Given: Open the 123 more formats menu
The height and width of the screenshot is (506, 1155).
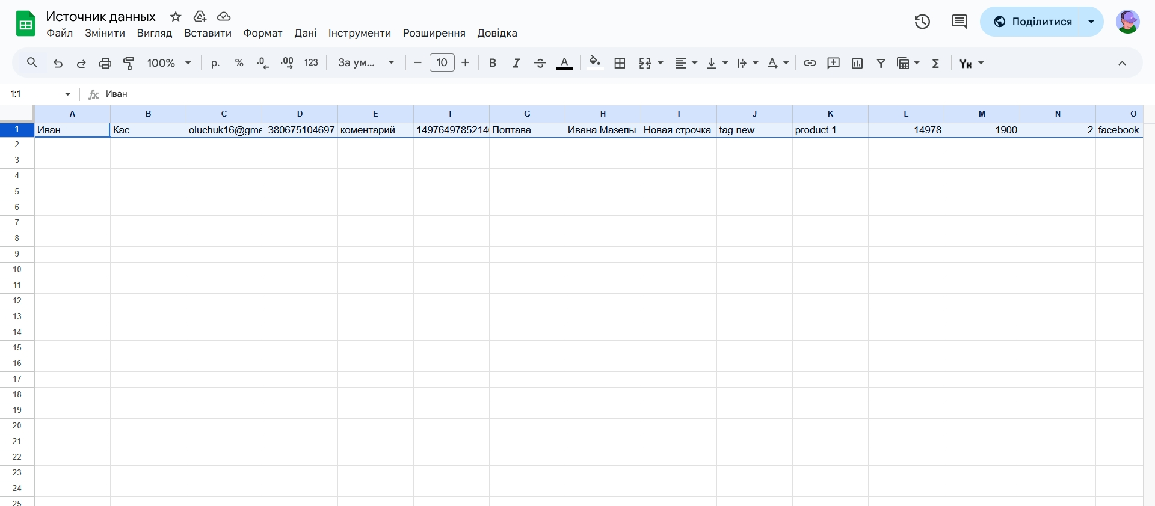Looking at the screenshot, I should pyautogui.click(x=311, y=63).
